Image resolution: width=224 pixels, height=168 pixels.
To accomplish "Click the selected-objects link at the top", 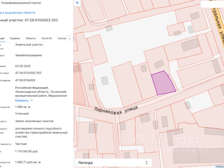I will (x=17, y=13).
